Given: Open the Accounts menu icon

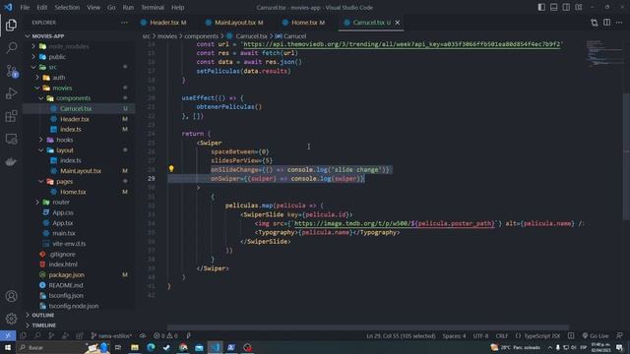Looking at the screenshot, I should click(11, 296).
